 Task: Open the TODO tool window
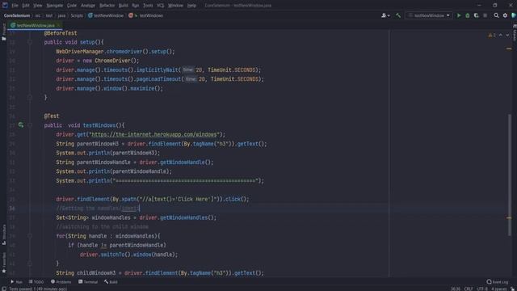coord(36,282)
